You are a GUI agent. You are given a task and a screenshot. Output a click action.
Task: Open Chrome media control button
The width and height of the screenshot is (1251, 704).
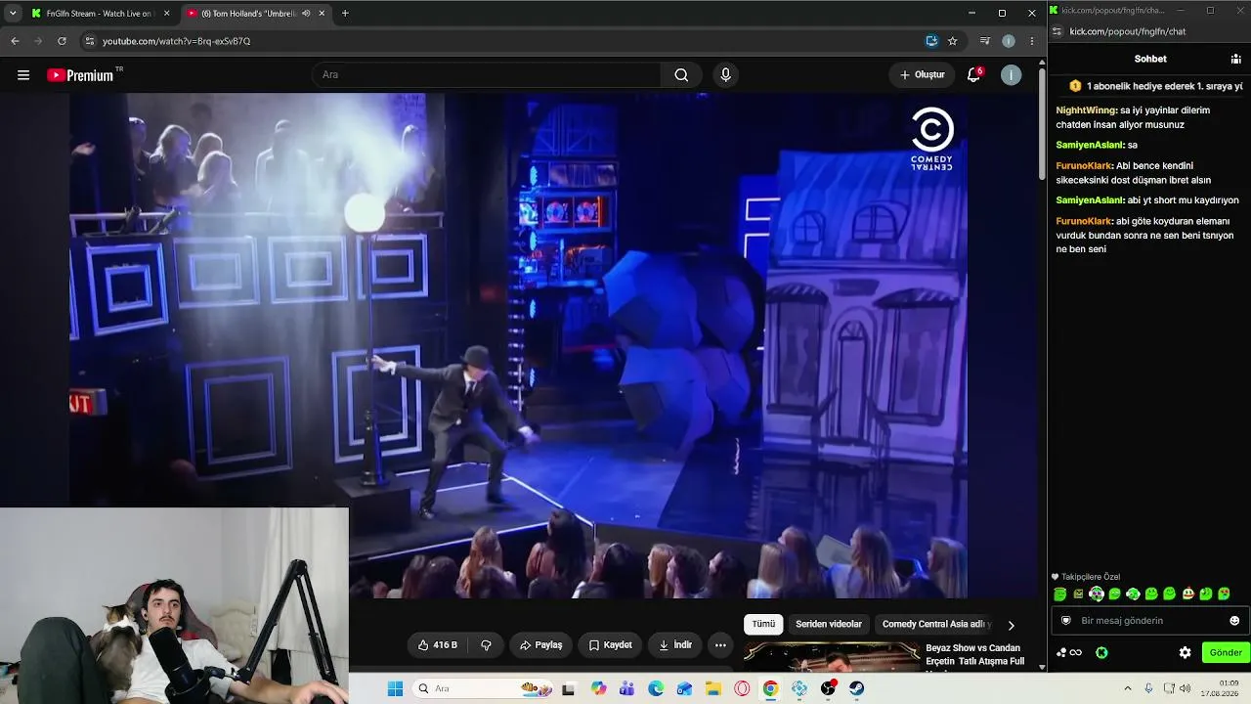pyautogui.click(x=985, y=41)
